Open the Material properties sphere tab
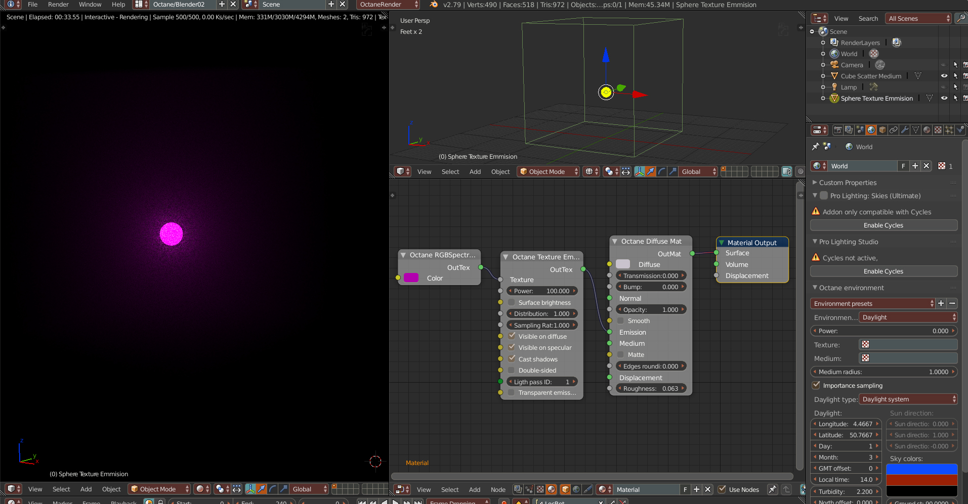This screenshot has height=504, width=968. point(927,130)
